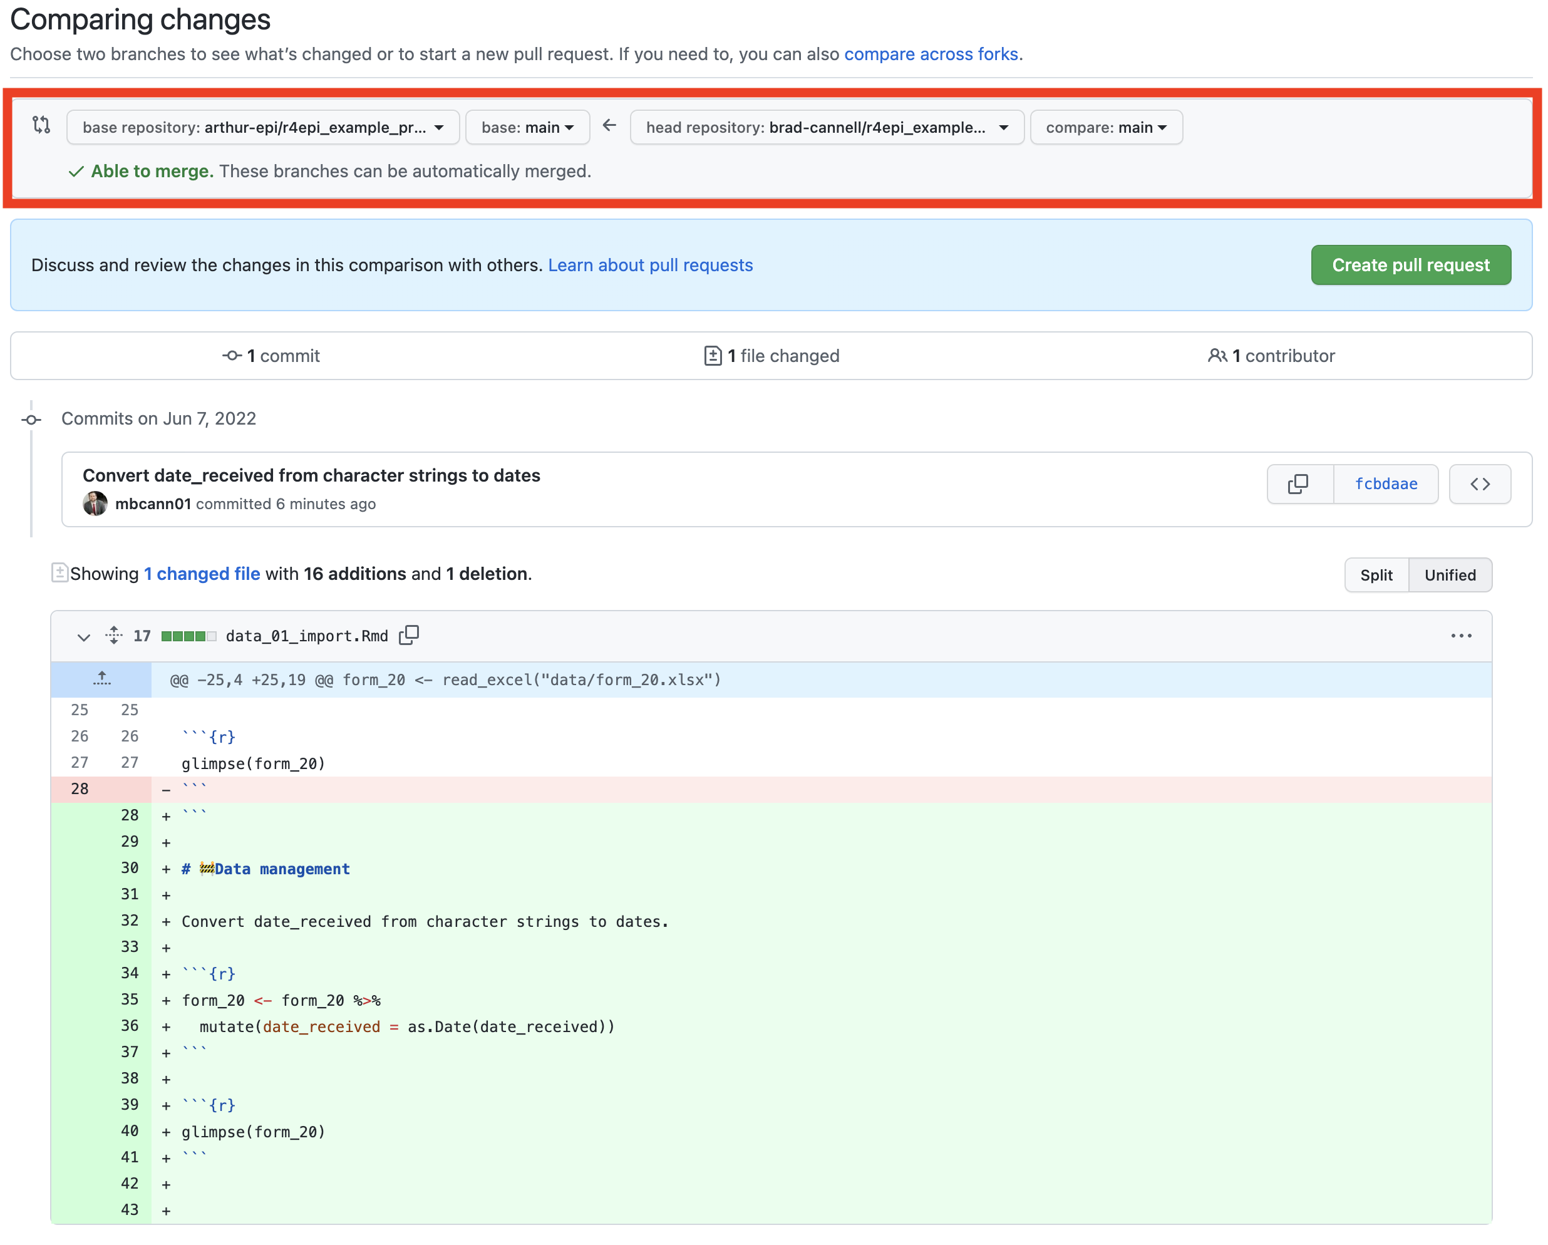Click added line number 43
This screenshot has height=1245, width=1548.
click(130, 1210)
